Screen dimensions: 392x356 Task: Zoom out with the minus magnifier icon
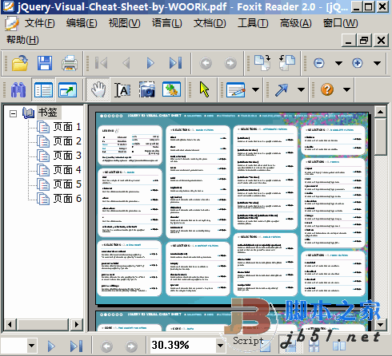[319, 63]
